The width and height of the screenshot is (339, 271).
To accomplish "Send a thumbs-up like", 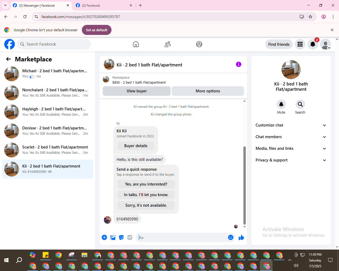I will click(241, 237).
